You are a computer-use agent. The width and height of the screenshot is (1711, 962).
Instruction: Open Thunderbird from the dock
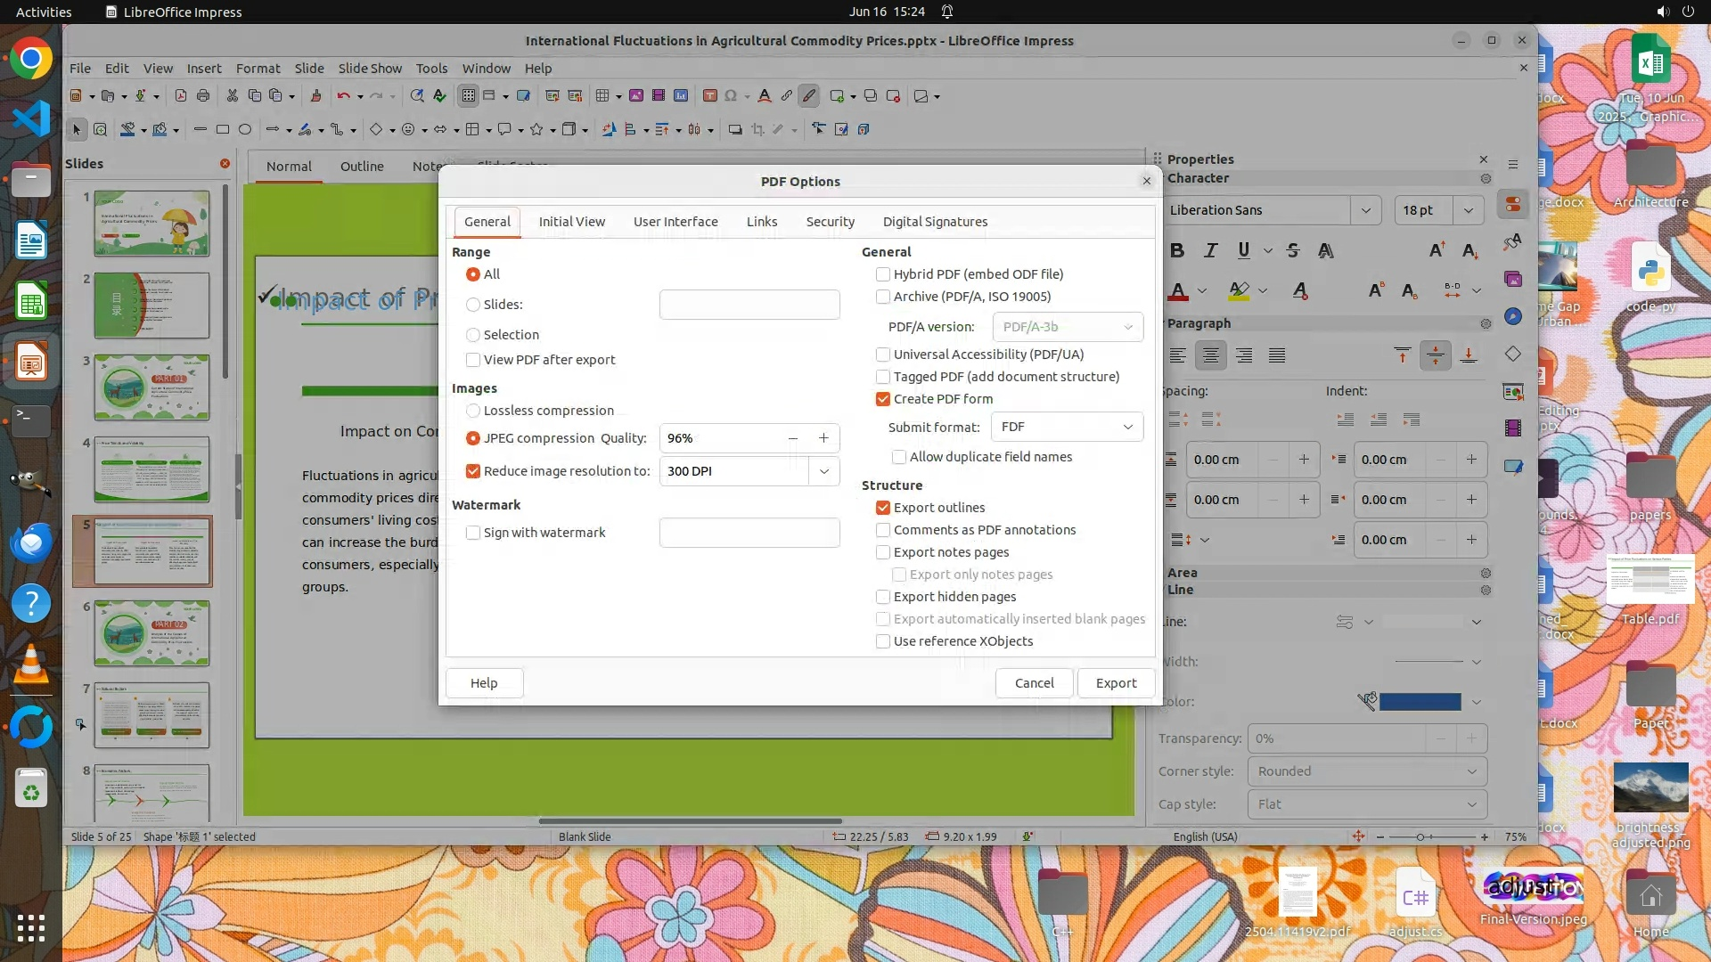(31, 542)
